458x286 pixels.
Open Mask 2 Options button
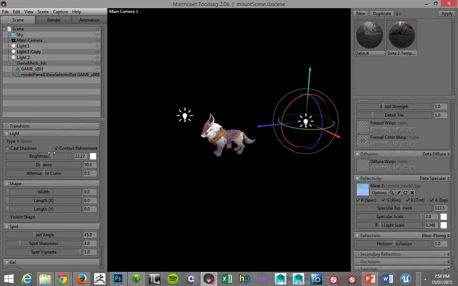[x=379, y=193]
